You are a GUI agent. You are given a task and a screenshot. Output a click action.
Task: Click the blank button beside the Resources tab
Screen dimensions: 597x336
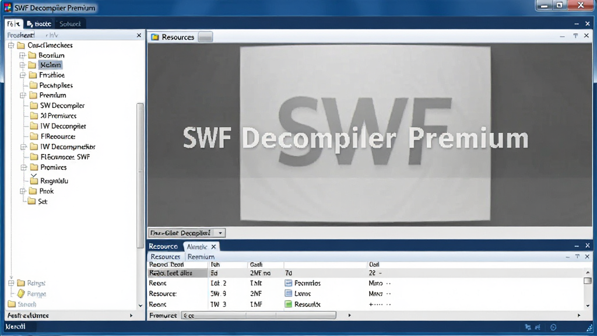coord(205,37)
